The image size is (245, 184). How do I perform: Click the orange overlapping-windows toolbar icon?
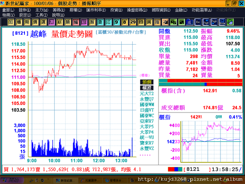165,22
